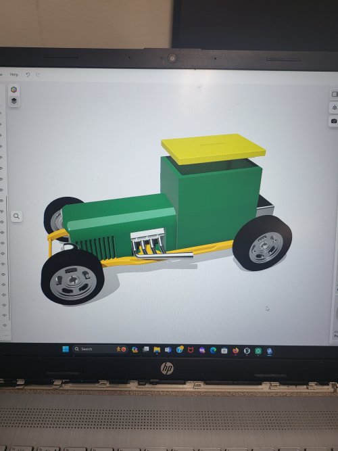Toggle the side panel icon at top right

[334, 94]
